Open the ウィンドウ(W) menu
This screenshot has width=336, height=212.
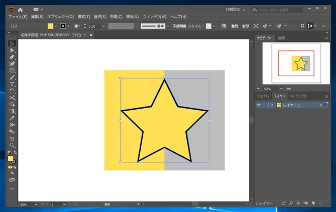(154, 17)
